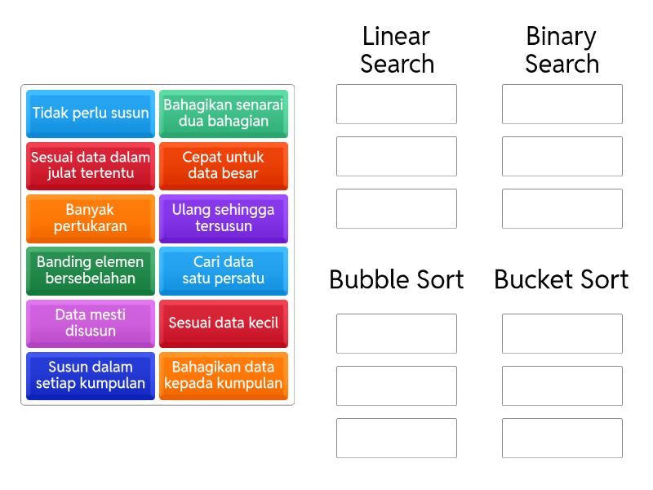Choose the 'Ulang sehingga tersusun' tile
Screen dimensions: 653x490
(224, 218)
